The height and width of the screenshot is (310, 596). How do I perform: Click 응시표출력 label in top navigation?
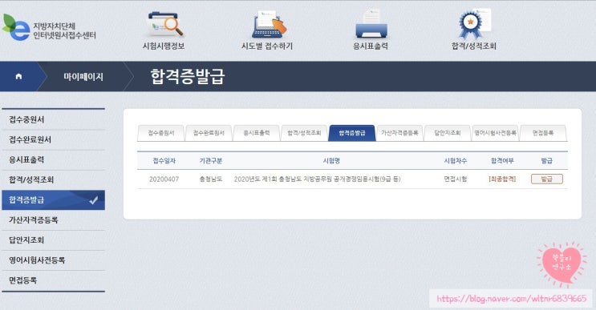point(371,46)
